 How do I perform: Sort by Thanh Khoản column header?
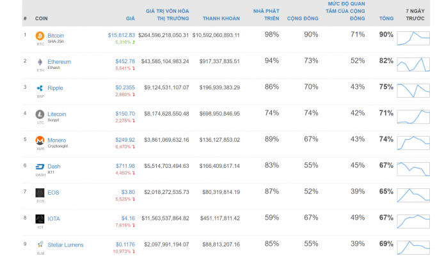pyautogui.click(x=221, y=19)
